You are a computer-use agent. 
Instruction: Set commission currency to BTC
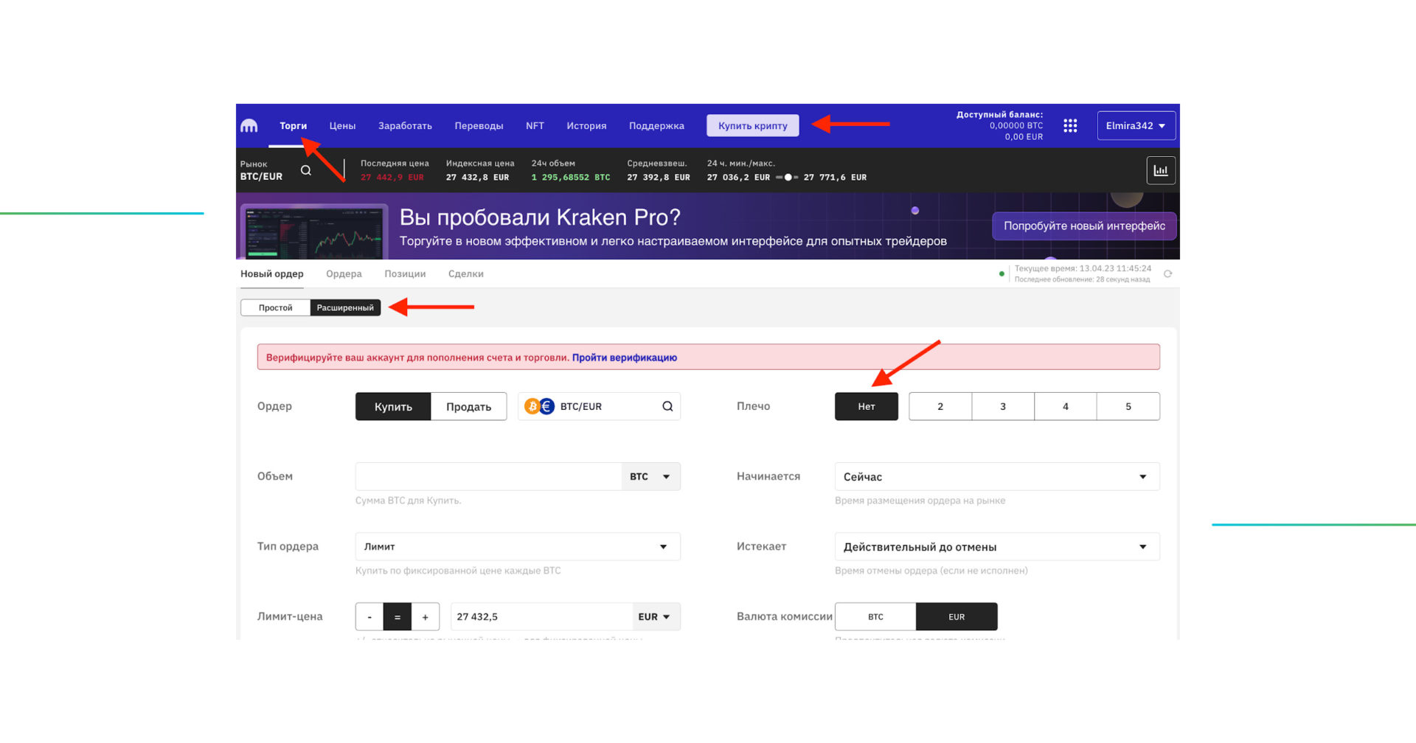click(875, 616)
